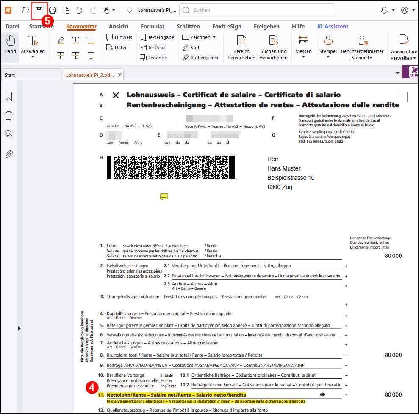Select the Textfeld tool
The image size is (419, 414).
coord(153,48)
